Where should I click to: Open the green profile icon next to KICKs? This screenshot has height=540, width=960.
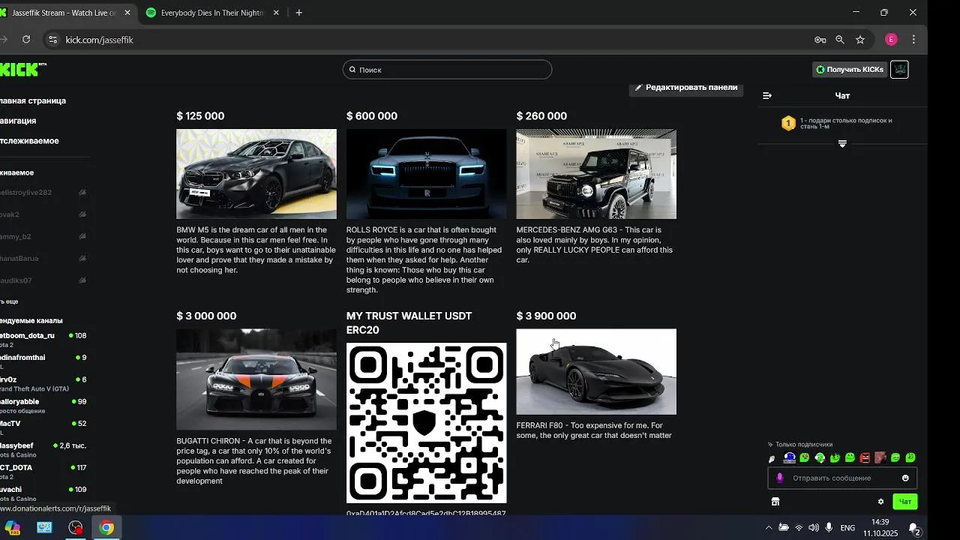click(899, 70)
